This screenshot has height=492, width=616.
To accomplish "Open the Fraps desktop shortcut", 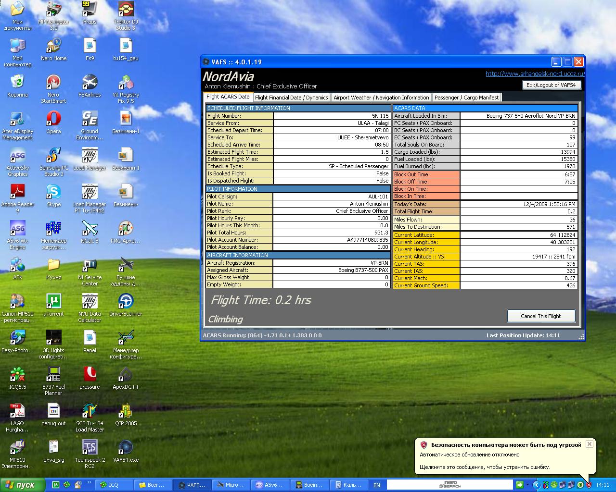I will click(x=90, y=13).
